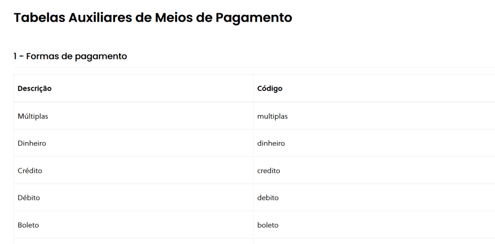Screen dimensions: 495x244
Task: Click the "Descrição" column header
Action: pos(35,89)
